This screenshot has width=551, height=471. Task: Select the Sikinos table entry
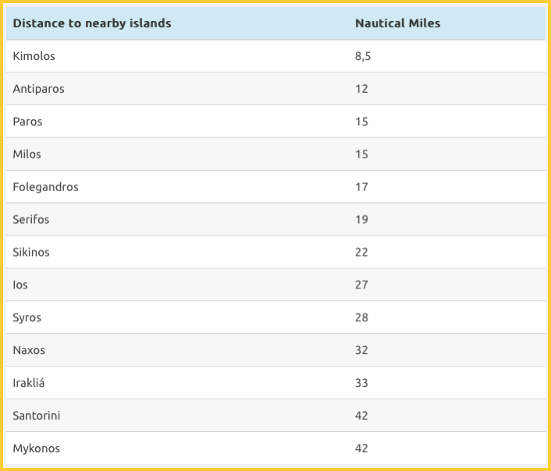(x=31, y=253)
